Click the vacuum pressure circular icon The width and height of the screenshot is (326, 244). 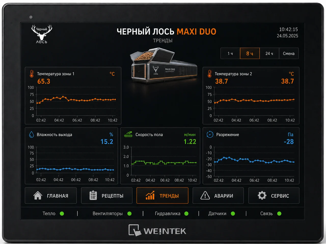pyautogui.click(x=210, y=134)
